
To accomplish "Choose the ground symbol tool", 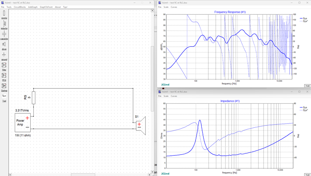I will (x=4, y=56).
